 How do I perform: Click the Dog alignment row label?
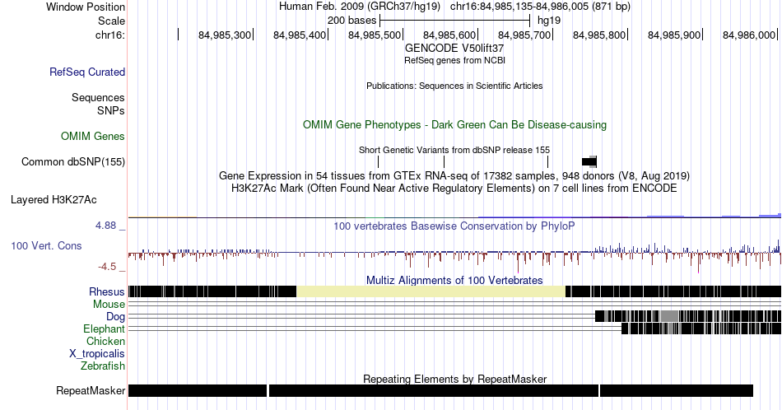coord(116,317)
